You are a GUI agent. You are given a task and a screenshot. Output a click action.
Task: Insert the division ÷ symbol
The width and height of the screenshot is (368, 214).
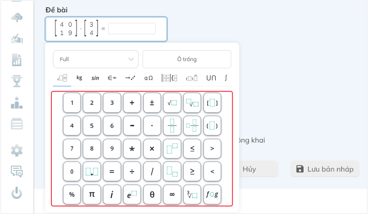(x=132, y=171)
